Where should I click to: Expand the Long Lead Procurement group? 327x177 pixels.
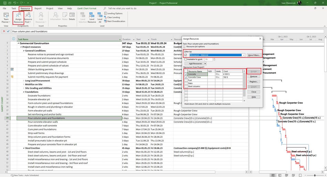pos(24,81)
